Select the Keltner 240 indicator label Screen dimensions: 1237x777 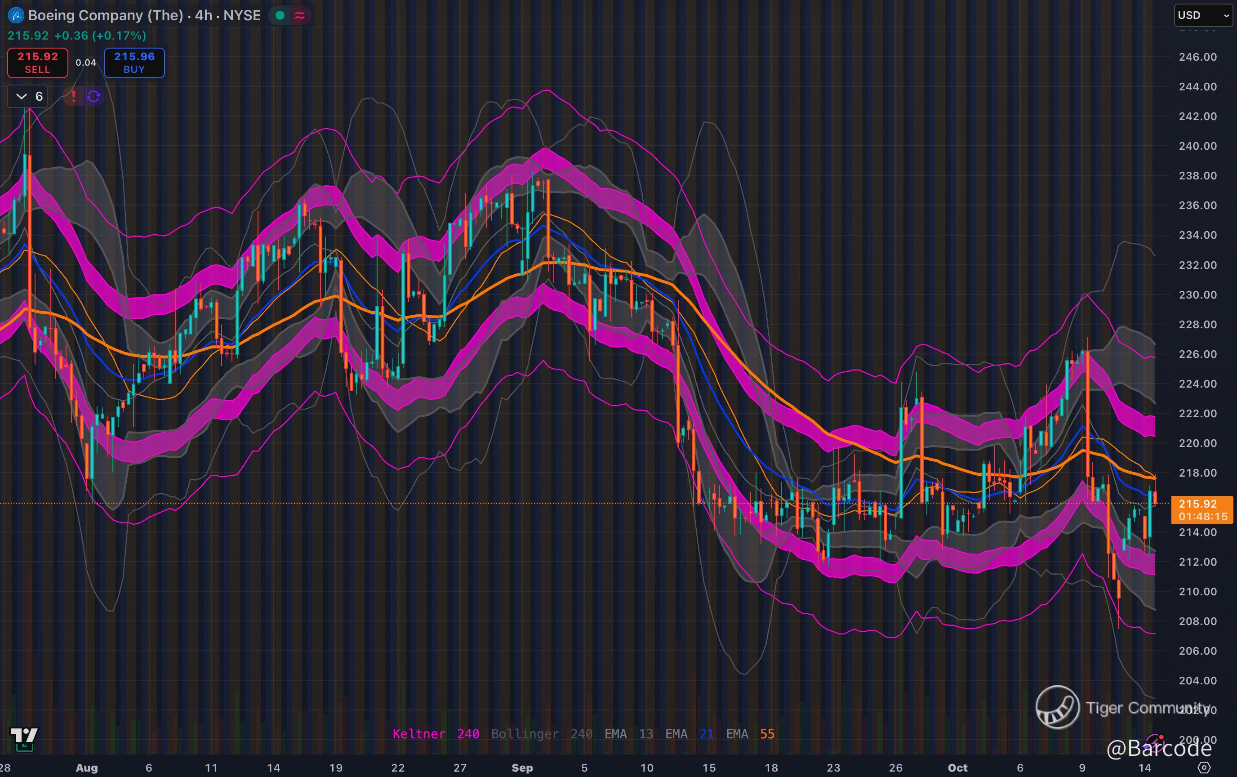click(436, 734)
